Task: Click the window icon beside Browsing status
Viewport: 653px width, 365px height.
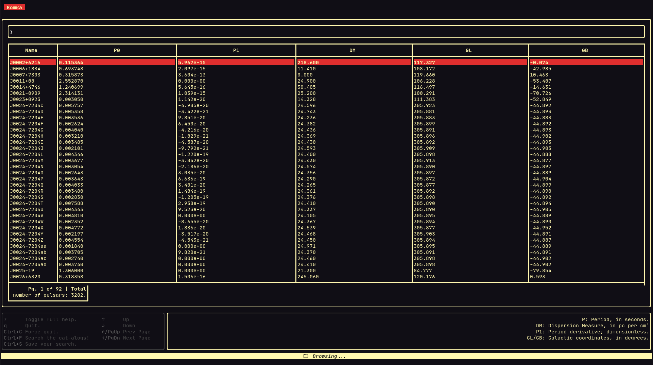Action: click(x=306, y=355)
